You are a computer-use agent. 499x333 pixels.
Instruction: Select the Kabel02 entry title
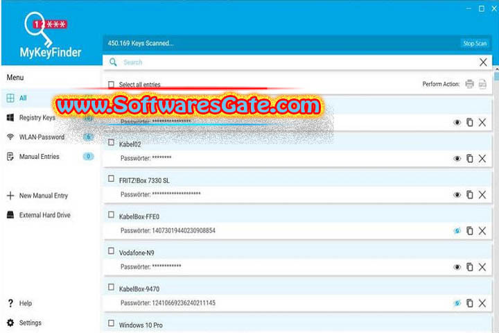coord(130,144)
